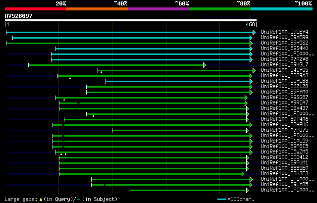Open hit UniRef100_Q8H3E3
The image size is (317, 203).
point(284,174)
